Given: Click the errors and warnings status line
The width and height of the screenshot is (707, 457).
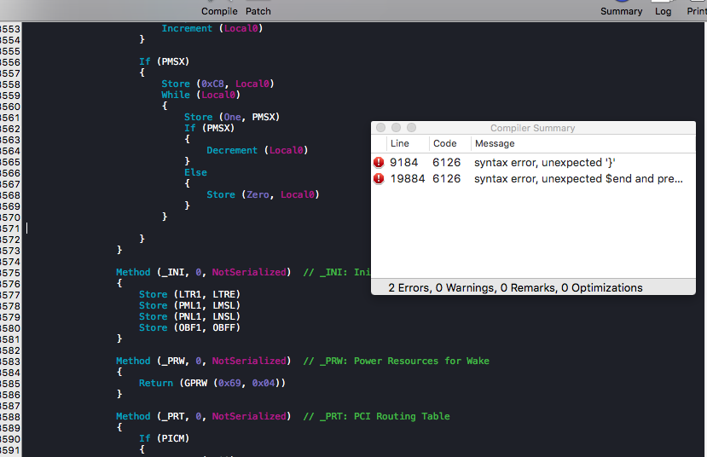Looking at the screenshot, I should click(x=515, y=288).
